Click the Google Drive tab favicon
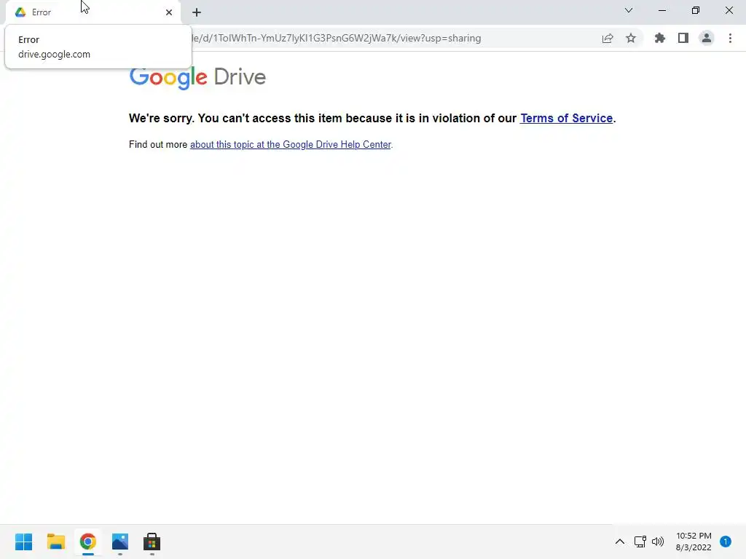Screen dimensions: 746x559 [x=20, y=12]
